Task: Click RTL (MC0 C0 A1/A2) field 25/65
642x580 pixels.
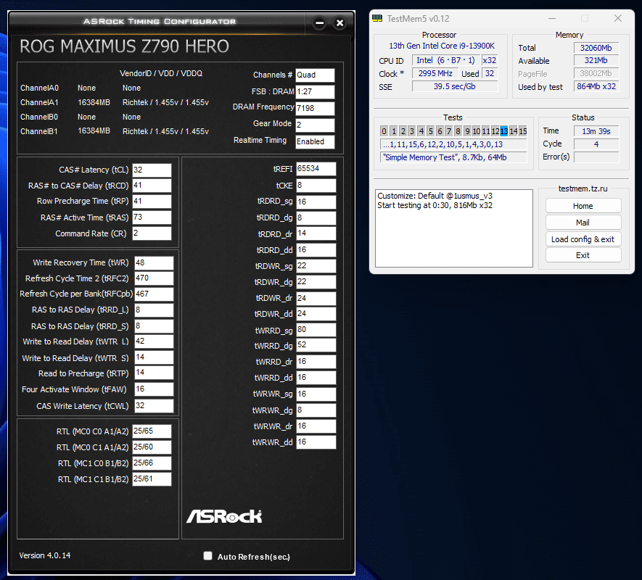Action: [x=152, y=431]
